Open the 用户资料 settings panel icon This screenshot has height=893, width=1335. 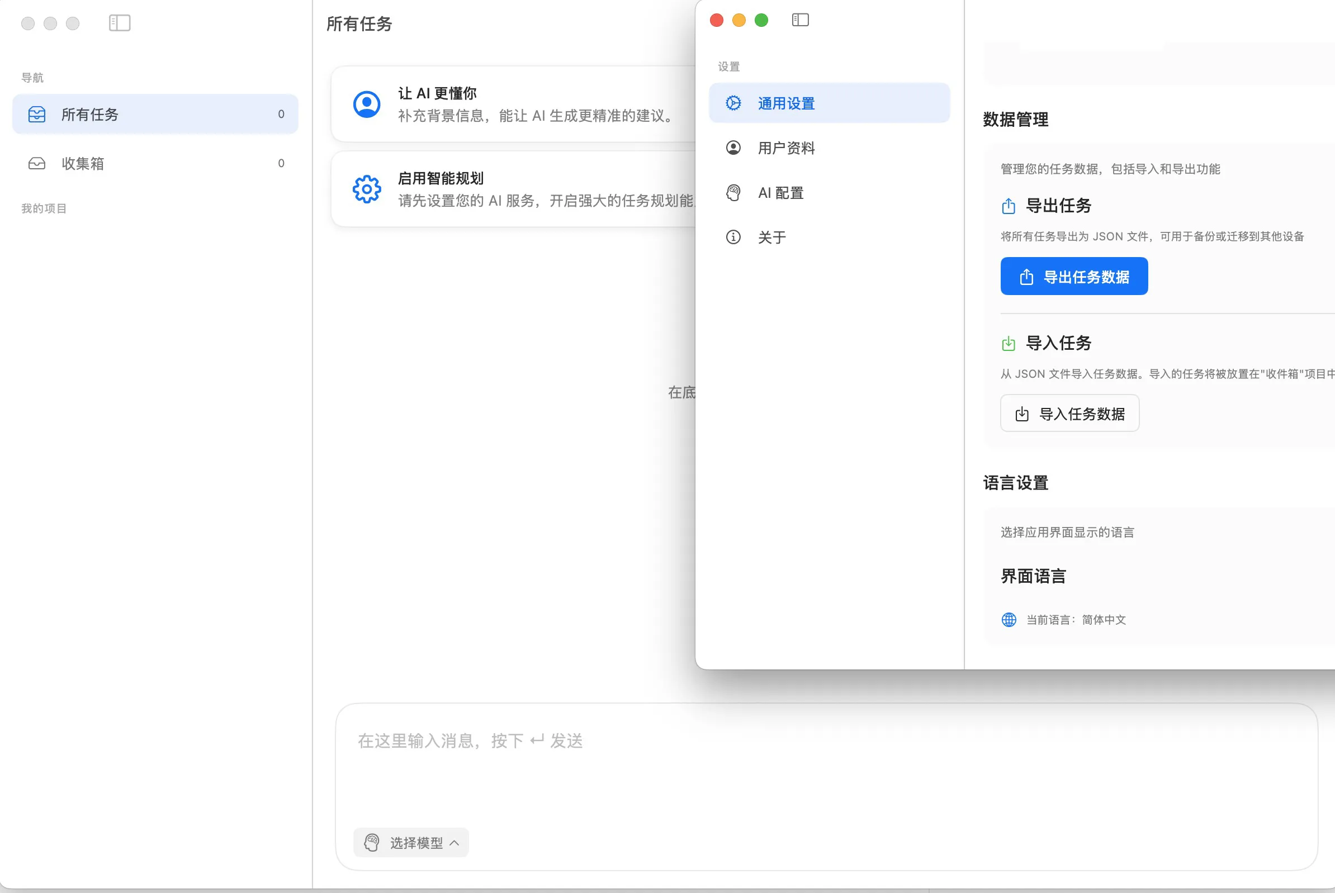tap(733, 148)
